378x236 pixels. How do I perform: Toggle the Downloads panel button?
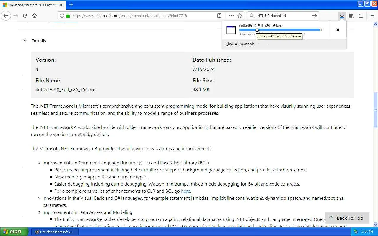tap(342, 16)
